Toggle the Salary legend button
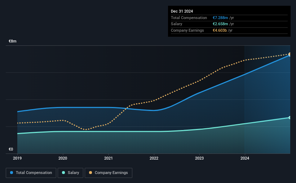296x183 pixels. pos(70,173)
